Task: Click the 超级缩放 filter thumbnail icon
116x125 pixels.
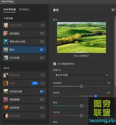Action: (x=6, y=33)
